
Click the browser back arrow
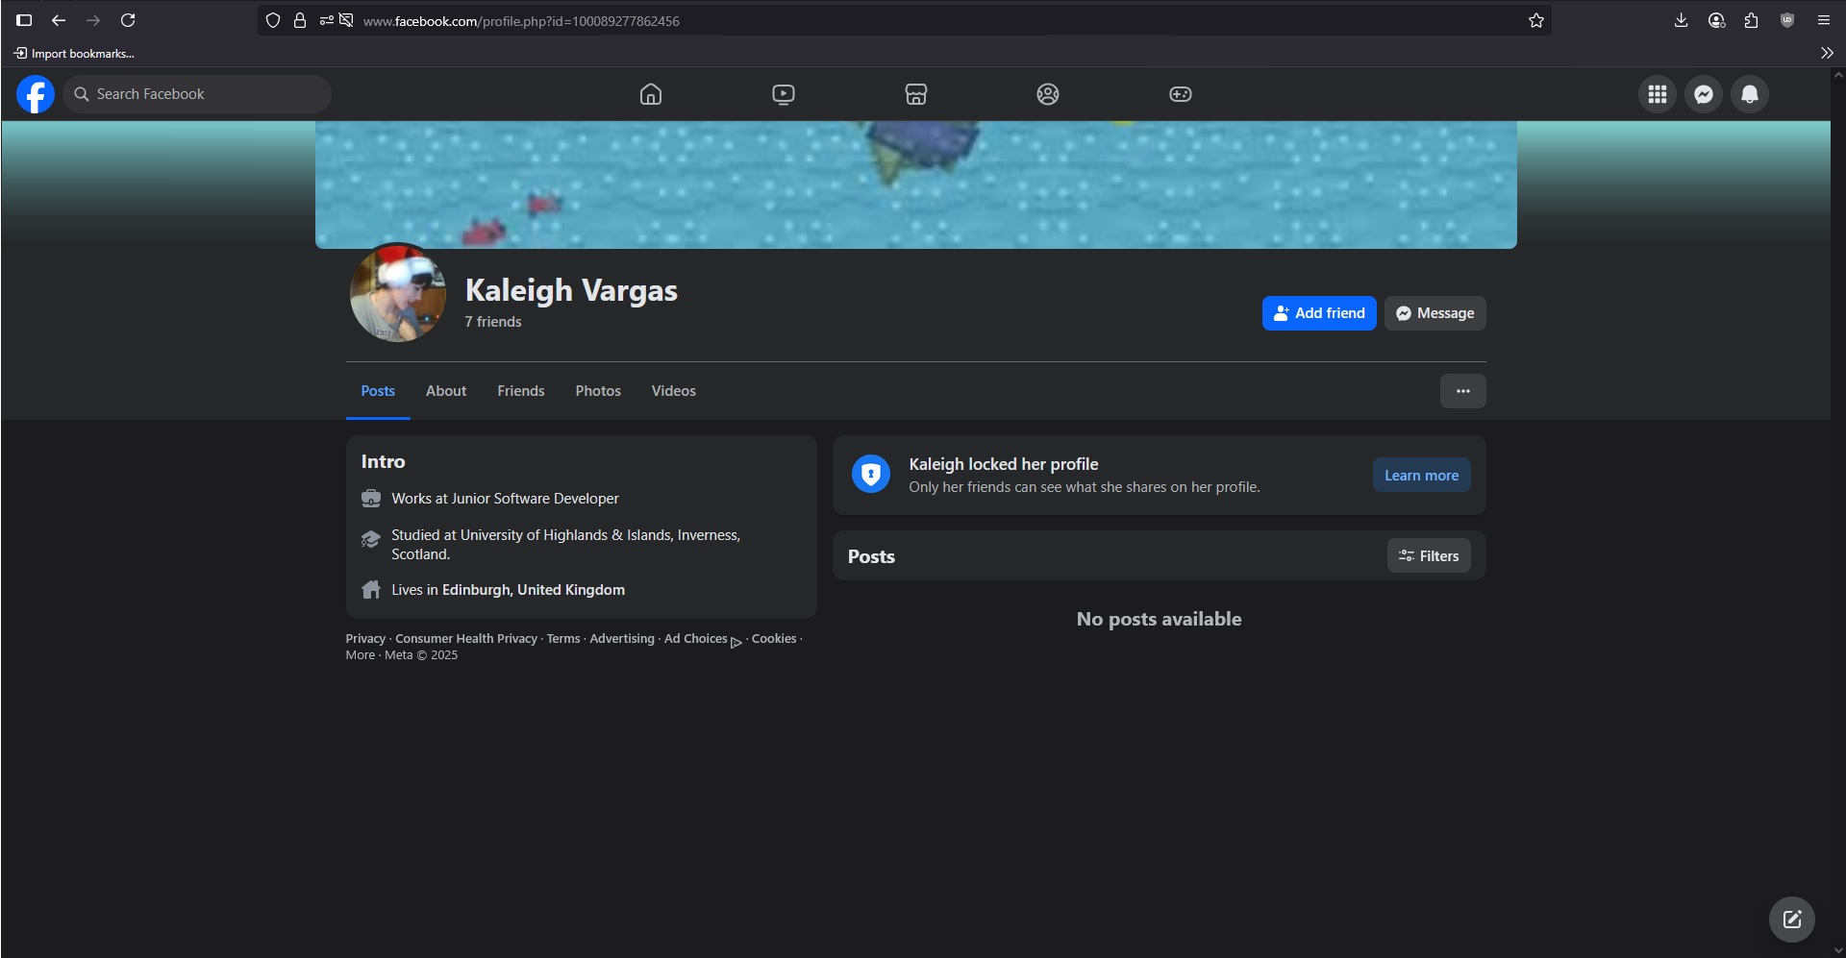tap(59, 20)
